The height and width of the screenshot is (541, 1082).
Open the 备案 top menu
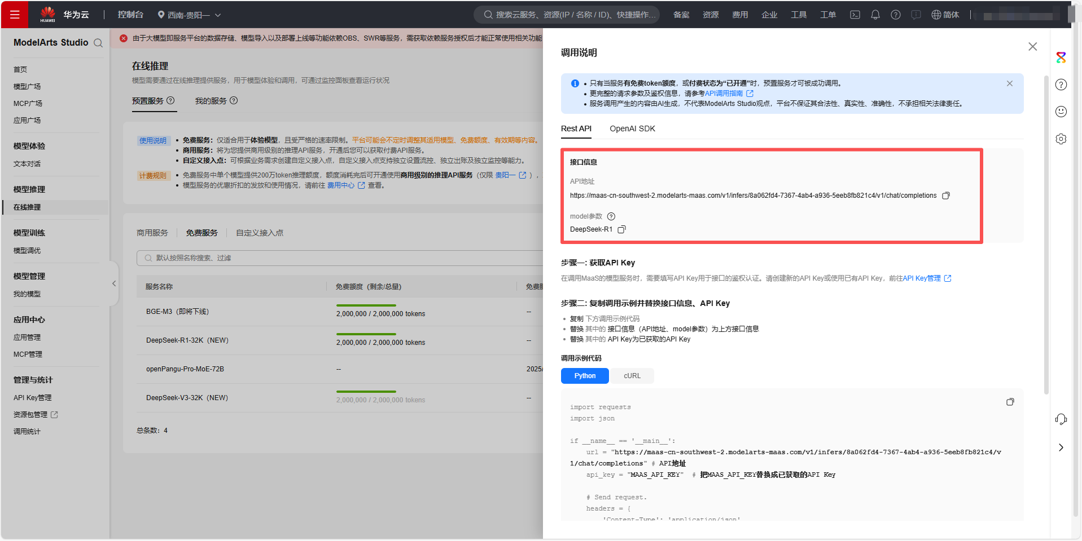click(681, 15)
